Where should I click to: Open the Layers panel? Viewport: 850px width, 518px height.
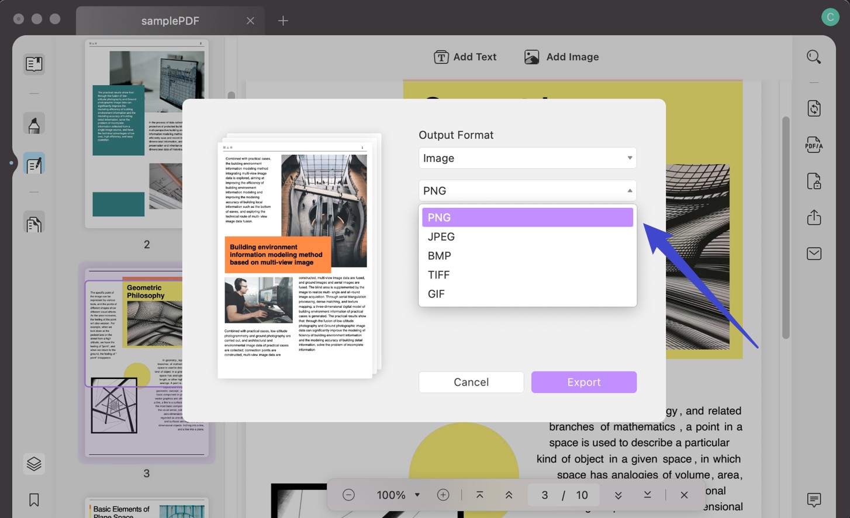[x=33, y=464]
